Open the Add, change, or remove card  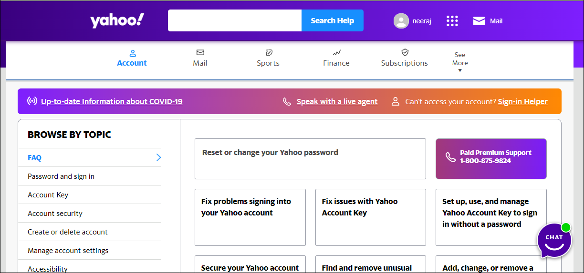491,264
